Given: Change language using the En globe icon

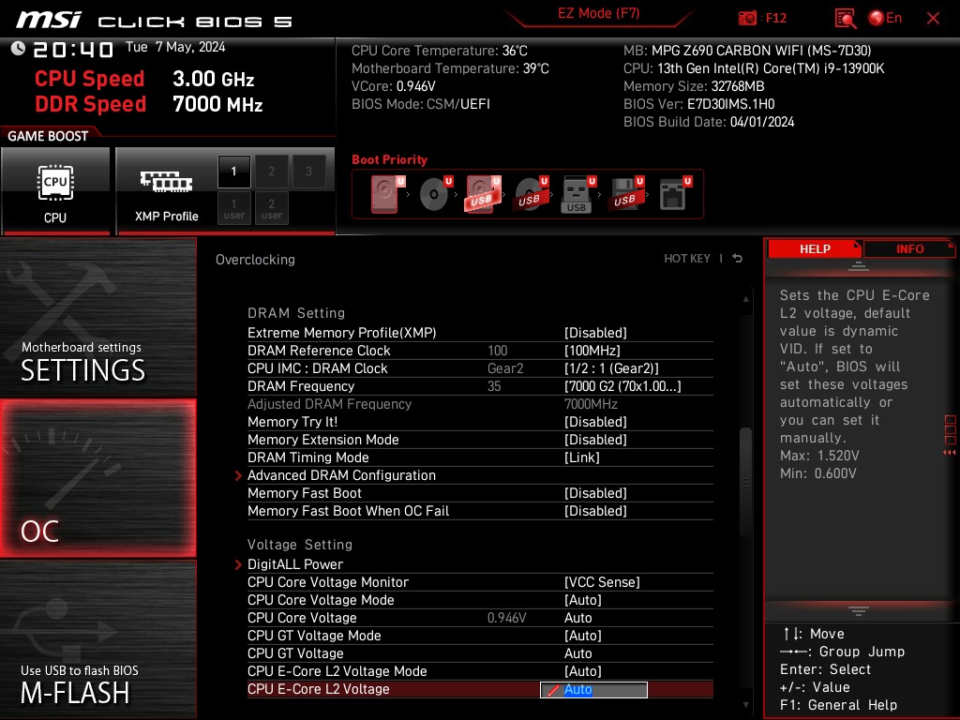Looking at the screenshot, I should tap(885, 18).
